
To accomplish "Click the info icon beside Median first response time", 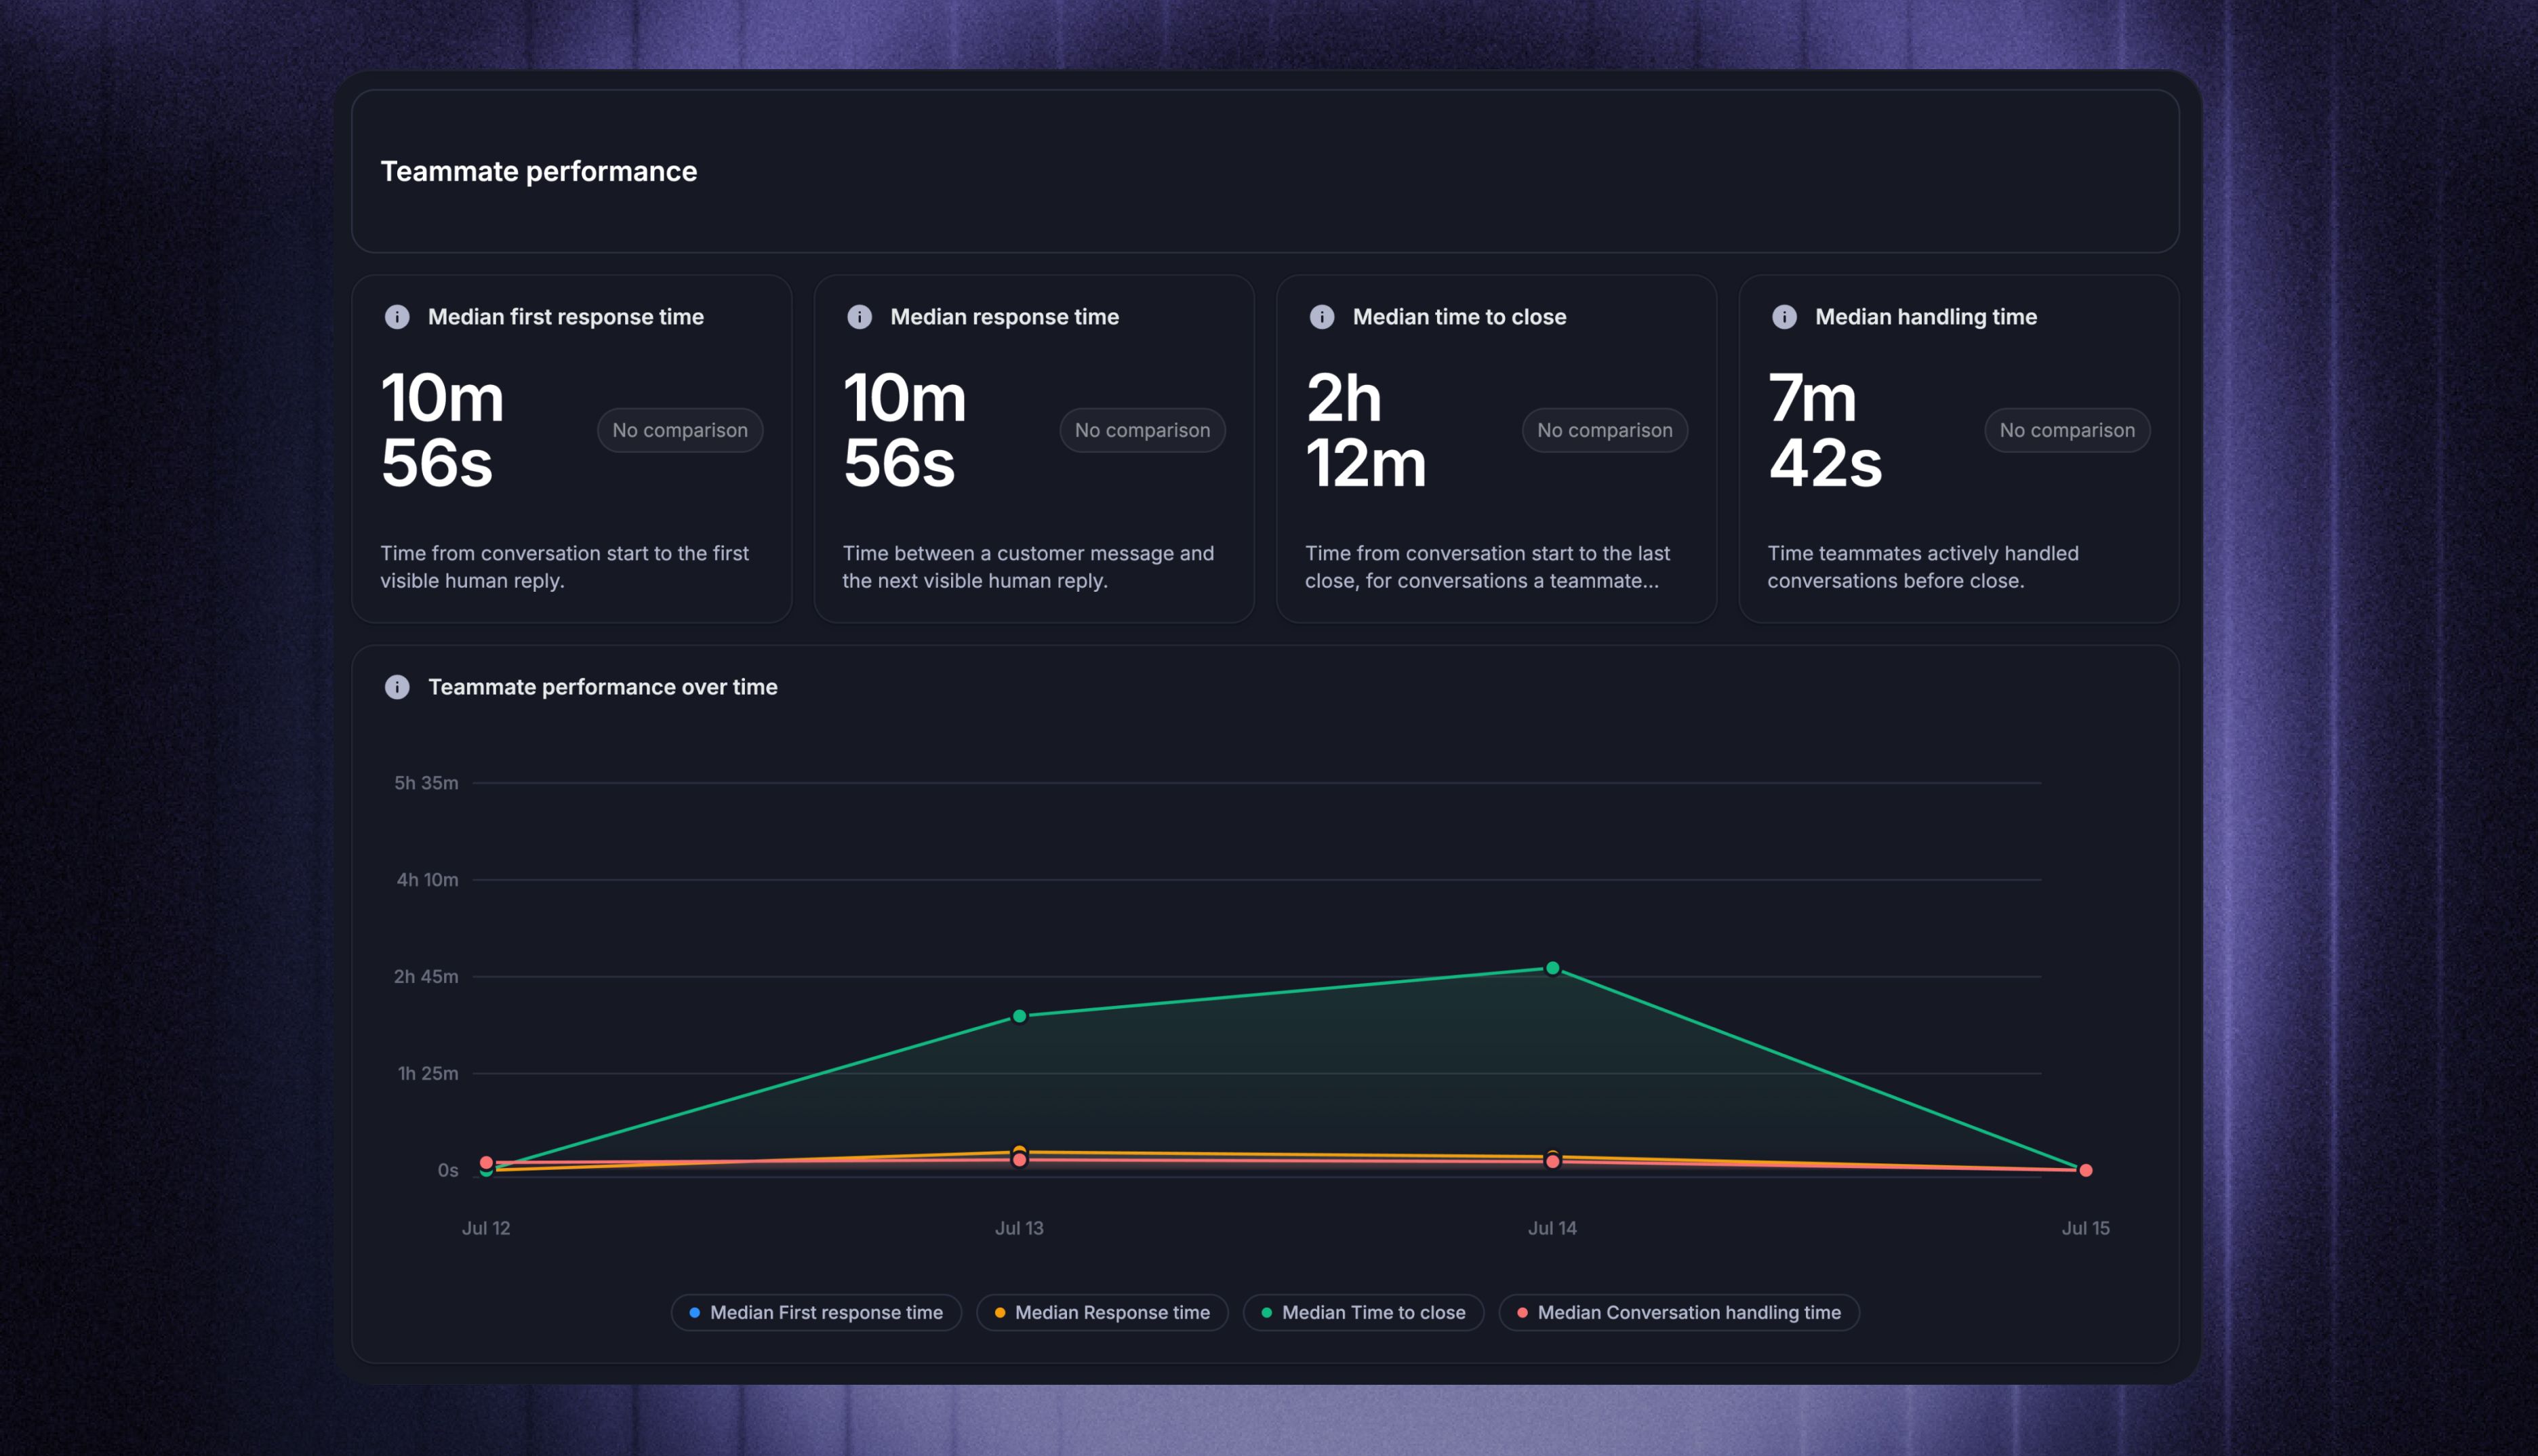I will 397,317.
